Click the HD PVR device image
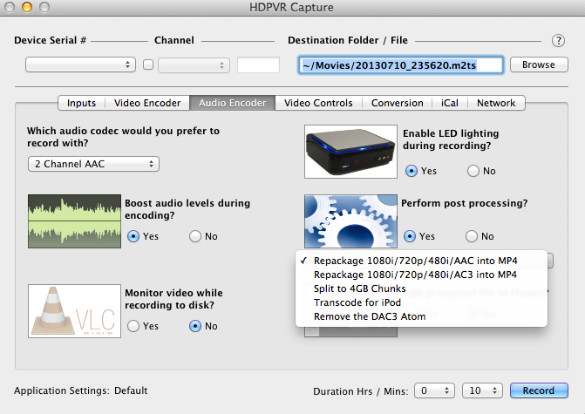This screenshot has height=414, width=585. (x=349, y=151)
